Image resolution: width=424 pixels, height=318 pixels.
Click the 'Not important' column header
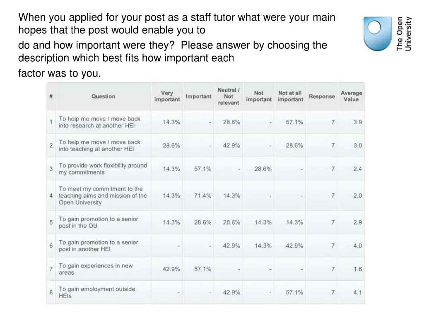coord(259,96)
